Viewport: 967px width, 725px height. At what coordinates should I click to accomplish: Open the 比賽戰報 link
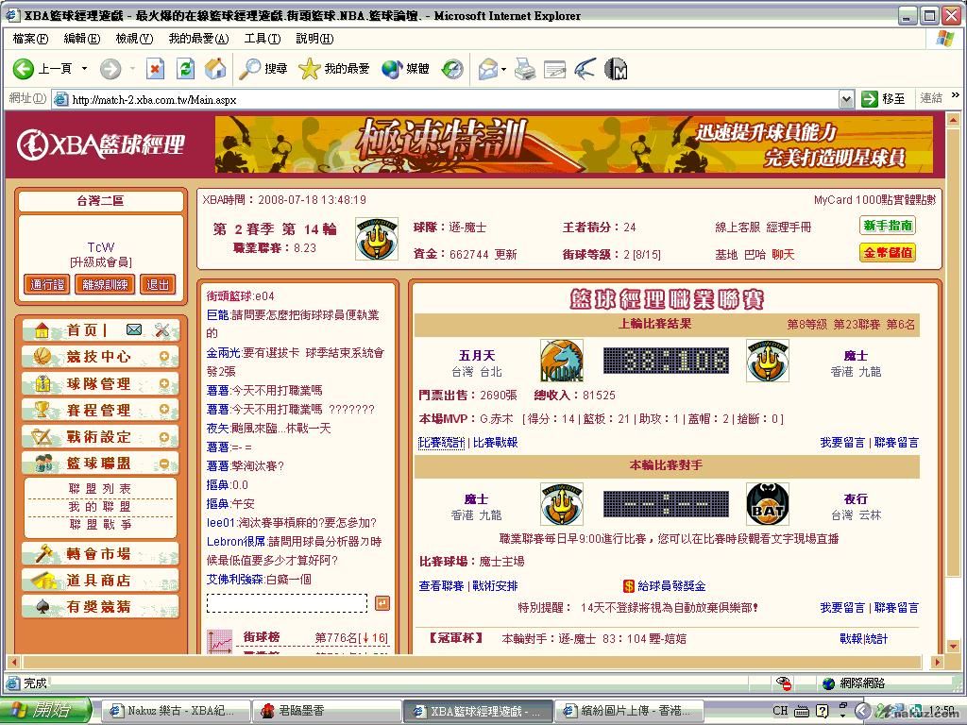click(495, 443)
